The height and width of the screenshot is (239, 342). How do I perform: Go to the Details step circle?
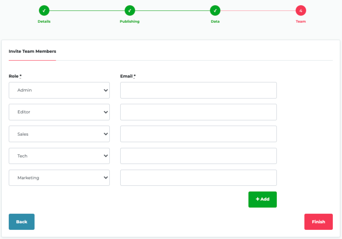44,10
